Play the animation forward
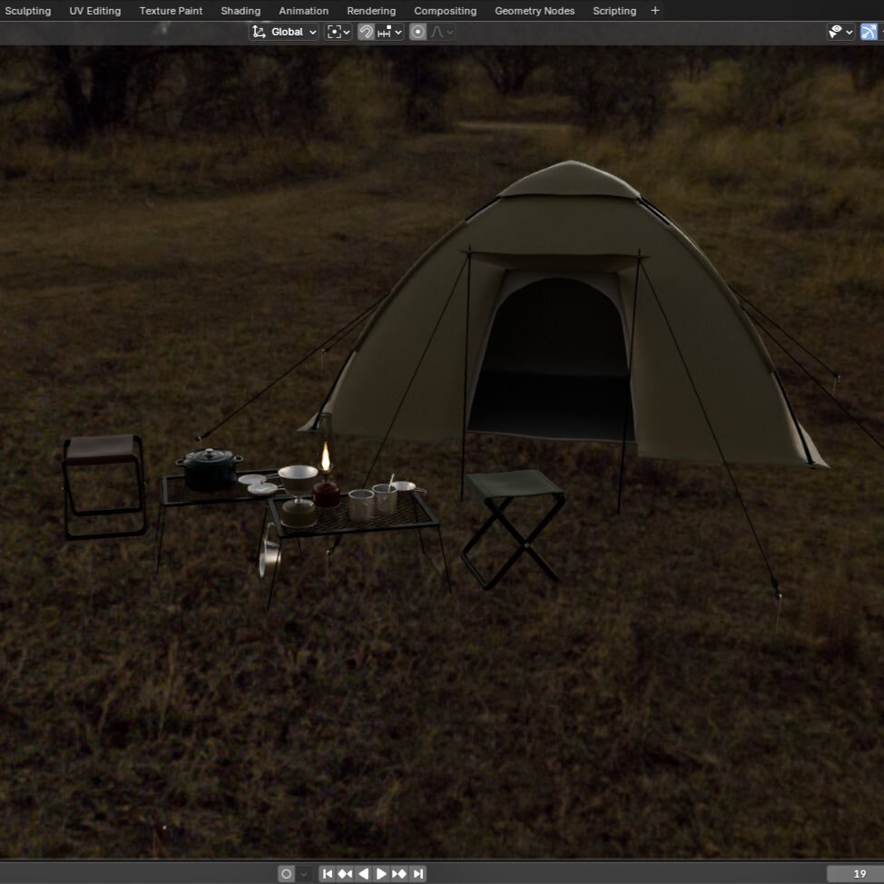Screen dimensions: 884x884 (x=381, y=874)
